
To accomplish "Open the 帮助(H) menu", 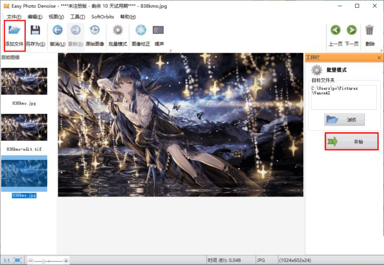I will point(128,17).
